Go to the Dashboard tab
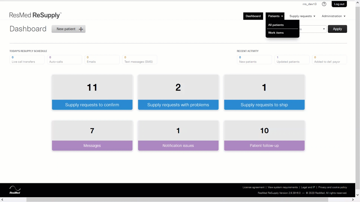This screenshot has height=202, width=360. [253, 16]
